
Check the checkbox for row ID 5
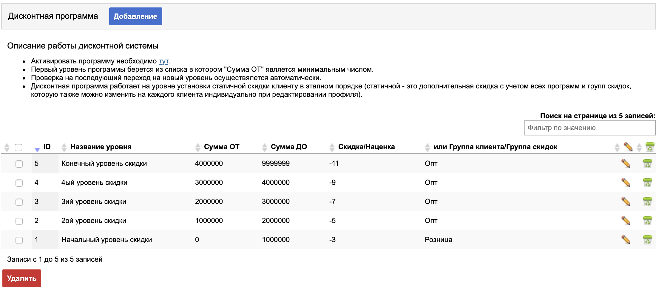point(19,164)
